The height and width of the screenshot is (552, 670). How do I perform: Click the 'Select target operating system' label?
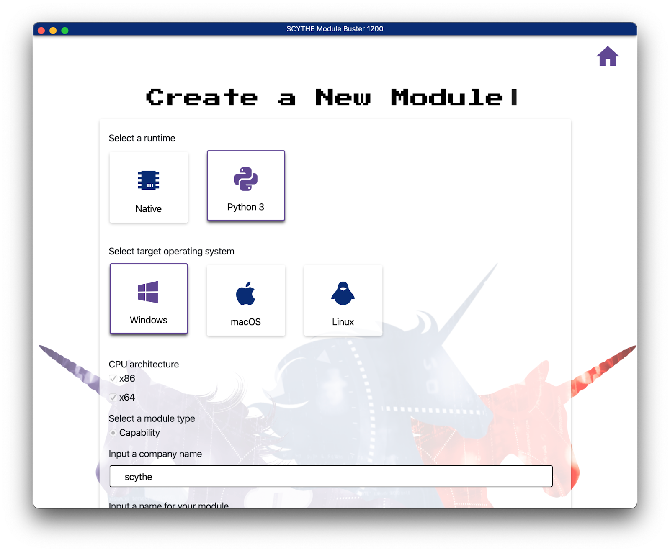(171, 251)
